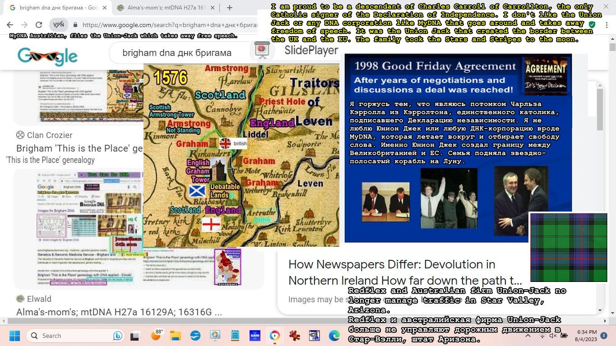Open the Clan Crozier source name

(x=50, y=135)
